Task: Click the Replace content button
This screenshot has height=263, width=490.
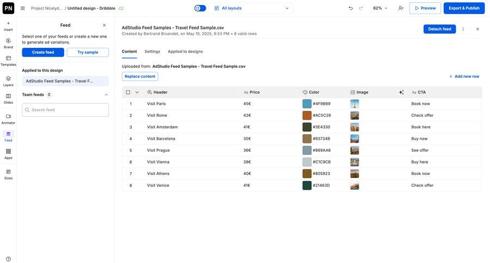Action: 140,77
